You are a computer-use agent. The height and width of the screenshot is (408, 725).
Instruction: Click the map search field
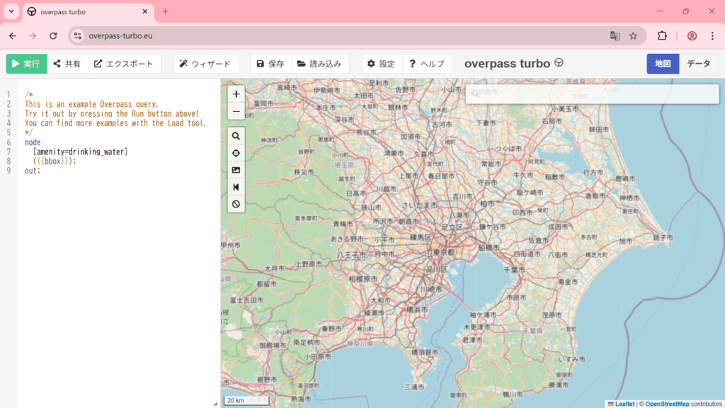[593, 93]
